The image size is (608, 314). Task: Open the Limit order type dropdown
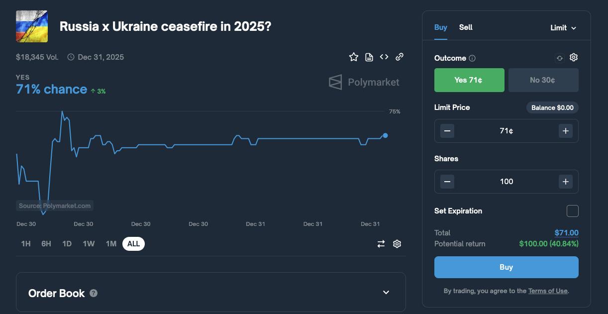(563, 28)
